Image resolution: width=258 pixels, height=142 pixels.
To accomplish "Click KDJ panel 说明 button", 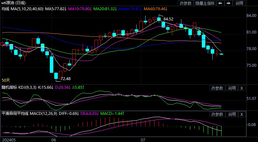I will point(232,88).
